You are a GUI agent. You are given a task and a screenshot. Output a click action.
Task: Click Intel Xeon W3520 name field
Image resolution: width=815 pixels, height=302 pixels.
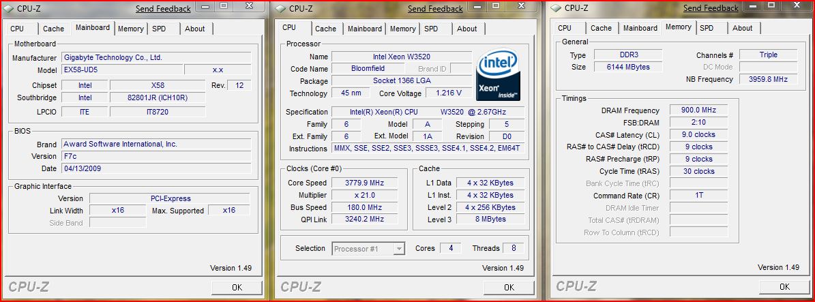click(x=402, y=56)
